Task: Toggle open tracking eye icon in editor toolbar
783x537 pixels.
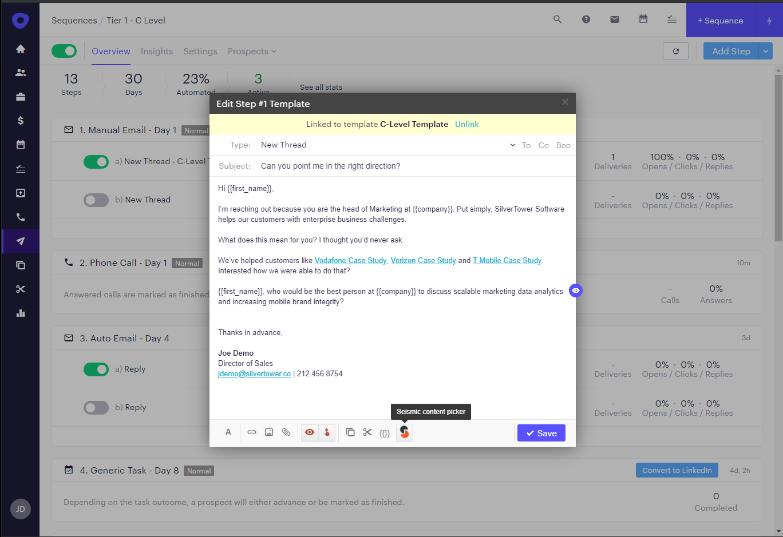Action: [310, 432]
